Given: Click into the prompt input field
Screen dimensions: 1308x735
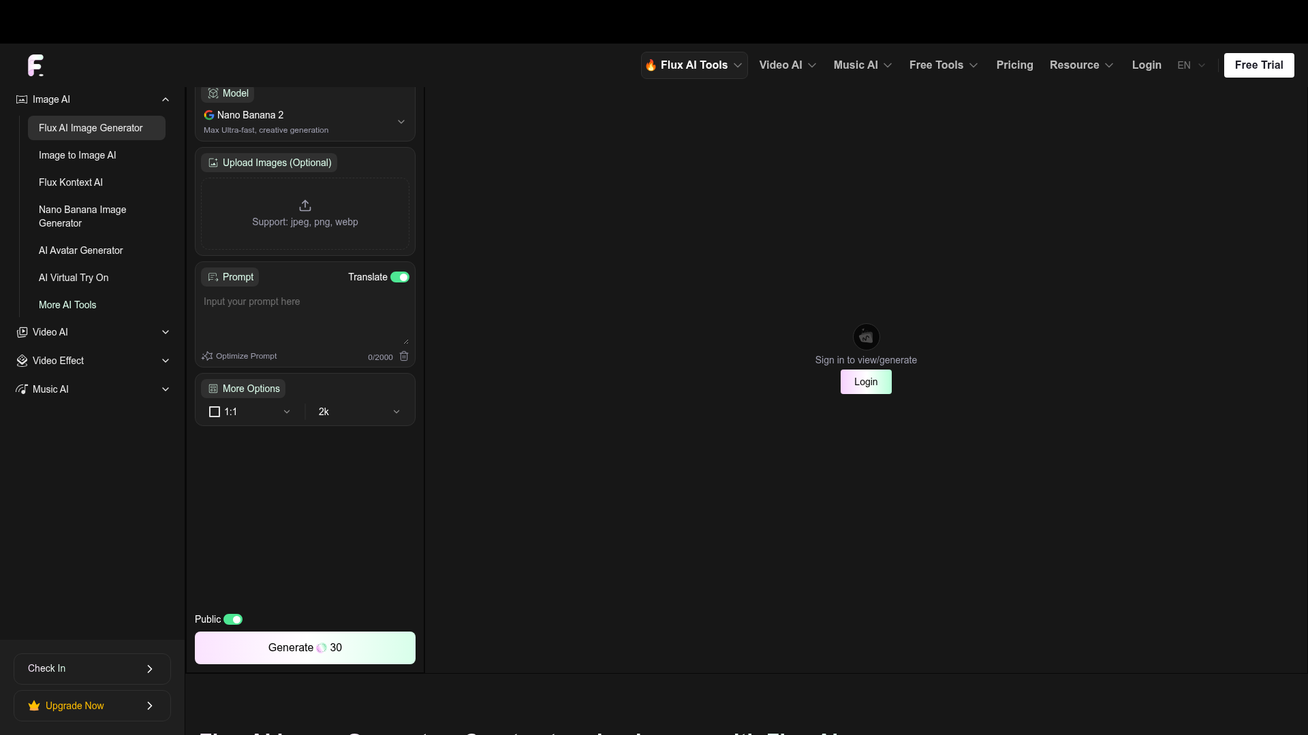Looking at the screenshot, I should (305, 318).
